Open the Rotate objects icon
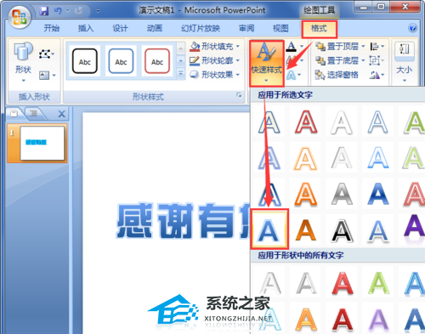The height and width of the screenshot is (334, 425). pyautogui.click(x=377, y=75)
